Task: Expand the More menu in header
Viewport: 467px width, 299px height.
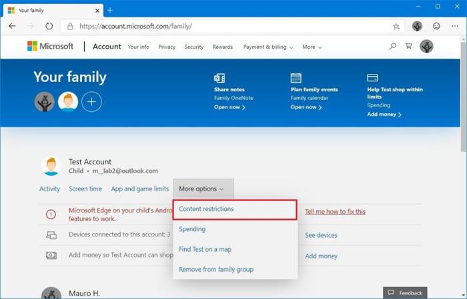Action: pyautogui.click(x=312, y=47)
